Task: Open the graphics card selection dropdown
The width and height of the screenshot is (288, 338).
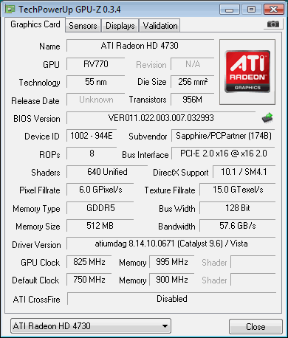Action: point(91,326)
